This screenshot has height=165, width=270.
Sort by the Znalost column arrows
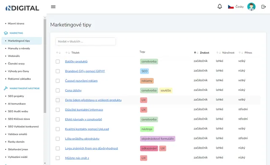click(x=196, y=53)
